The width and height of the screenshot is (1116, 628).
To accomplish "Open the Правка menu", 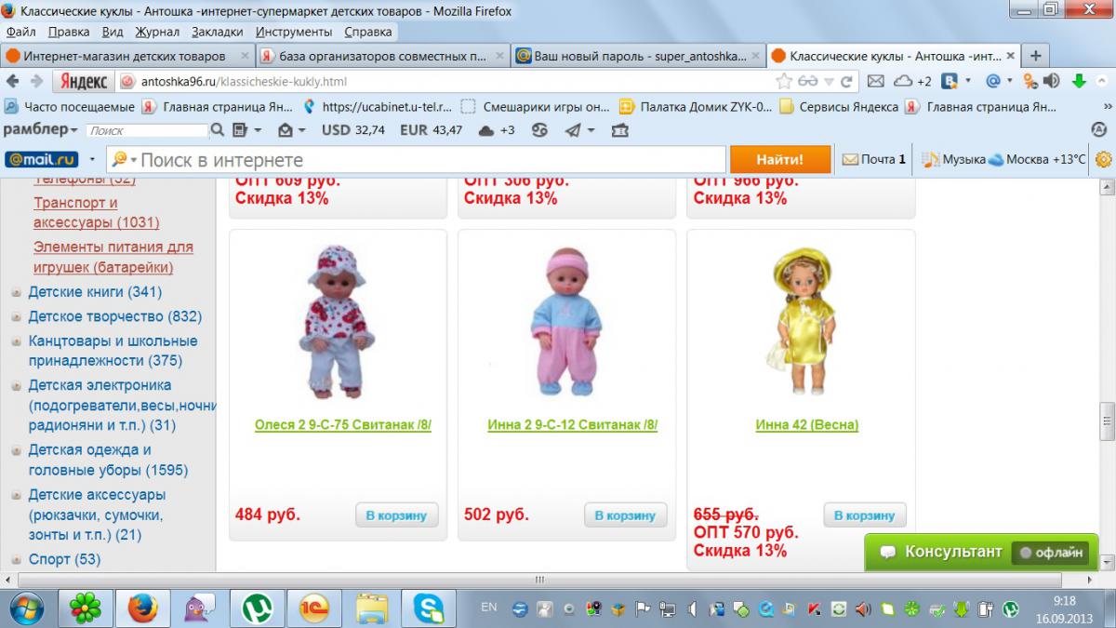I will 69,31.
